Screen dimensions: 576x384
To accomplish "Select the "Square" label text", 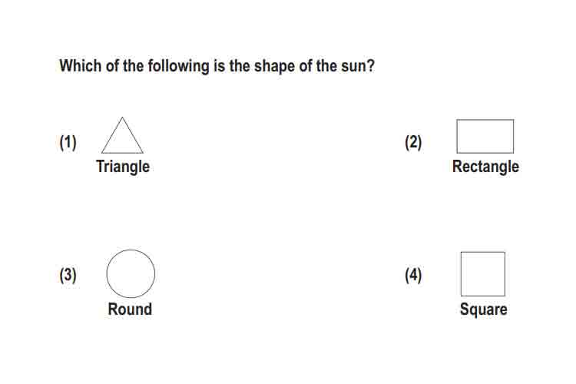I will pyautogui.click(x=483, y=310).
